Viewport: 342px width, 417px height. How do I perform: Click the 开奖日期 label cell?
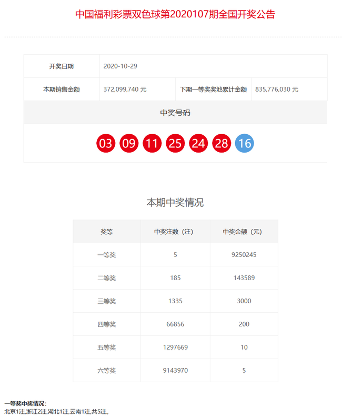[x=62, y=66]
